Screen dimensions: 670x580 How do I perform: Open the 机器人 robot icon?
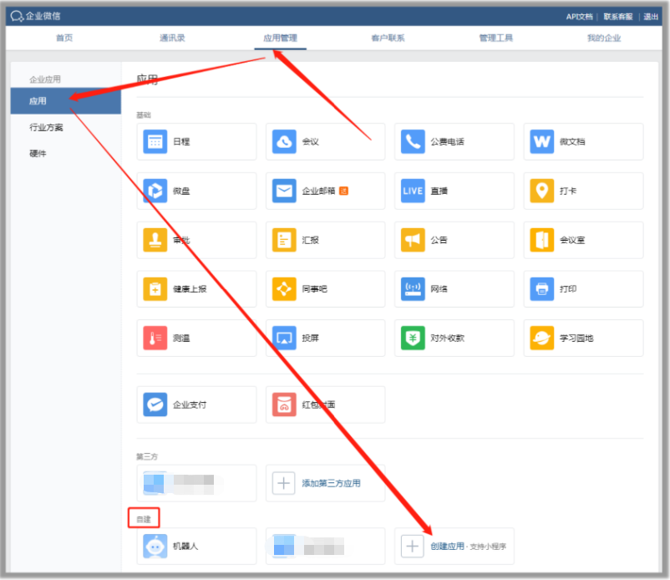tap(155, 546)
